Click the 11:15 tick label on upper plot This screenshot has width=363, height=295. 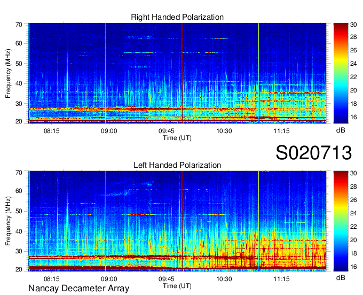tap(281, 131)
